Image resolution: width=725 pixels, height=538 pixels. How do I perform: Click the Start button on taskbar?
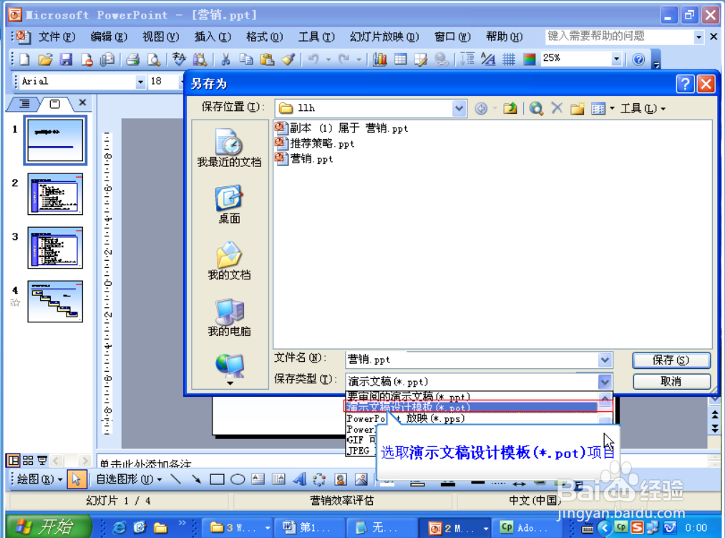click(x=49, y=527)
